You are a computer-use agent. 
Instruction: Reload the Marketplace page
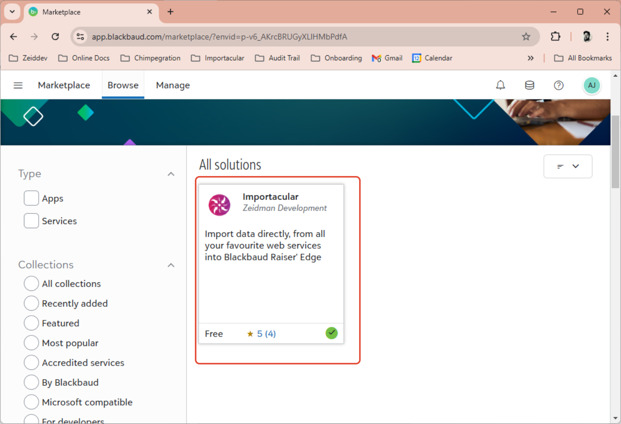pyautogui.click(x=55, y=37)
